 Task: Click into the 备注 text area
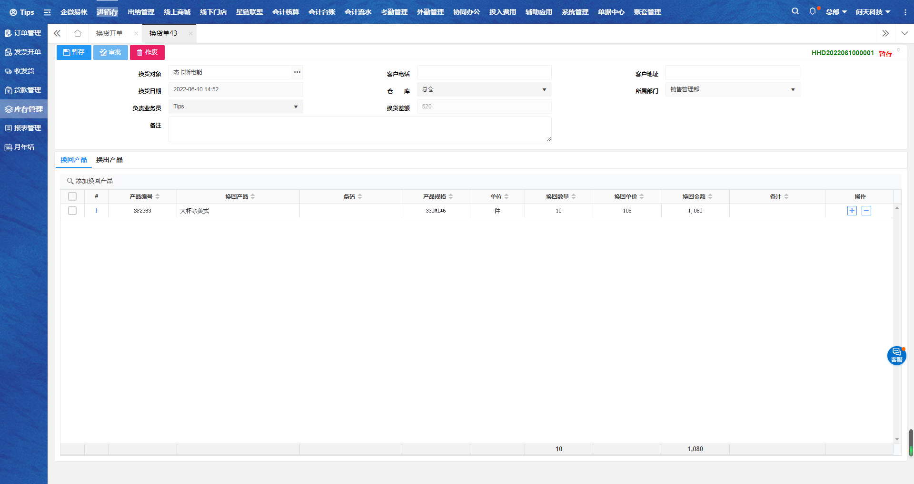(x=359, y=129)
